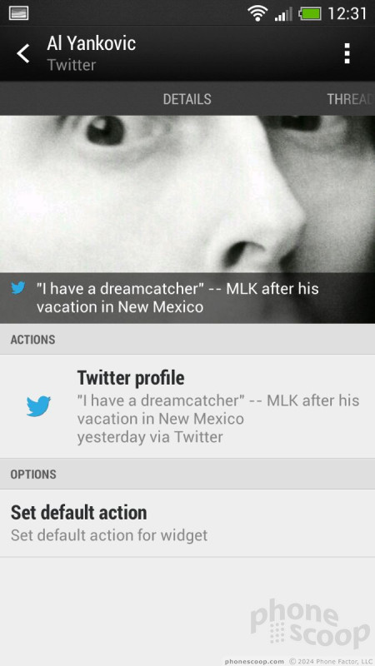375x666 pixels.
Task: Tap 'yesterday via Twitter' timestamp text
Action: 150,437
